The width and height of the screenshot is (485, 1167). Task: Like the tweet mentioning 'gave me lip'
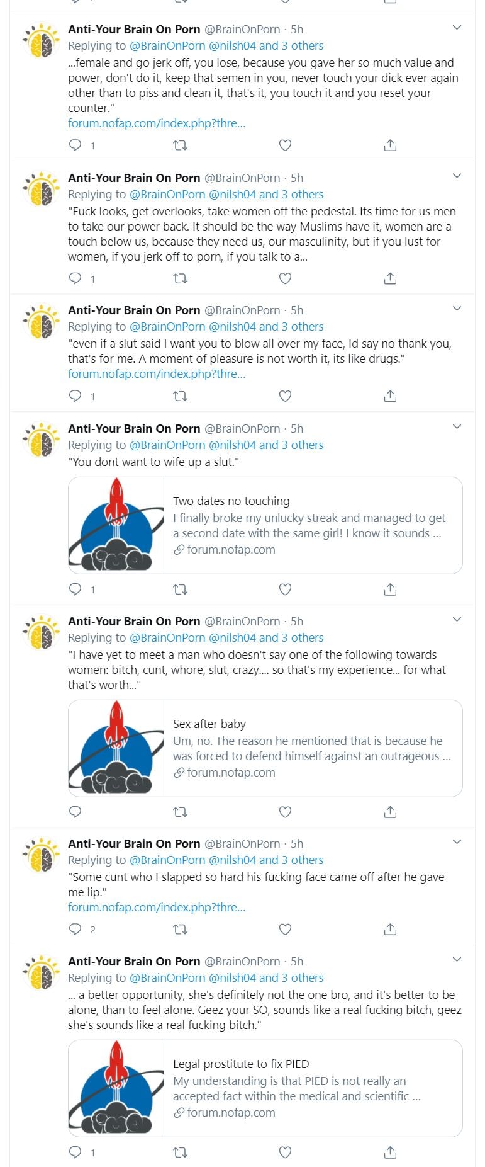pos(285,929)
